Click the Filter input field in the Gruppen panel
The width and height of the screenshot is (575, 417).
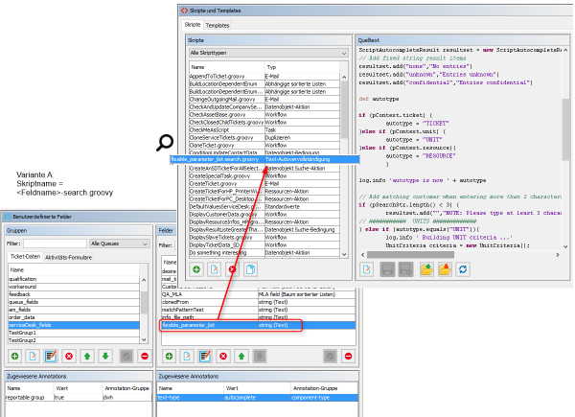[55, 243]
